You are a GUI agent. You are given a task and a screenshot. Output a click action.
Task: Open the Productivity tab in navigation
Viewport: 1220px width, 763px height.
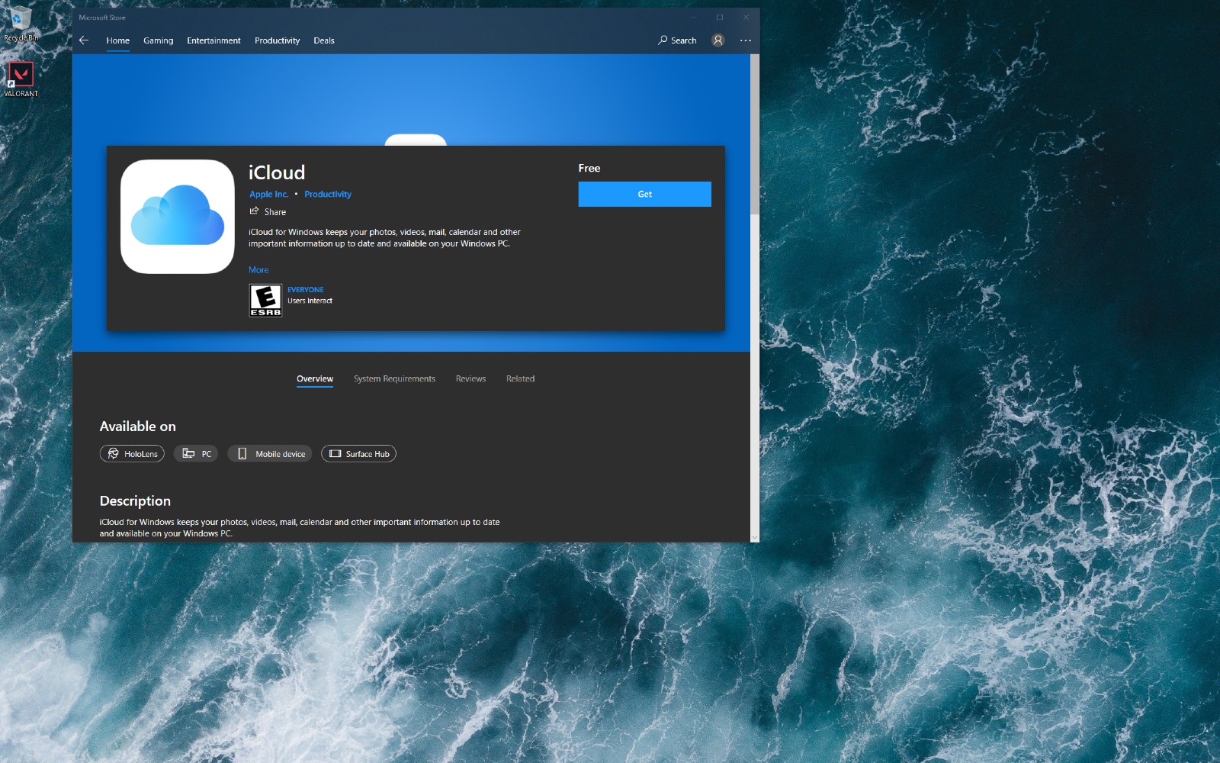(277, 41)
